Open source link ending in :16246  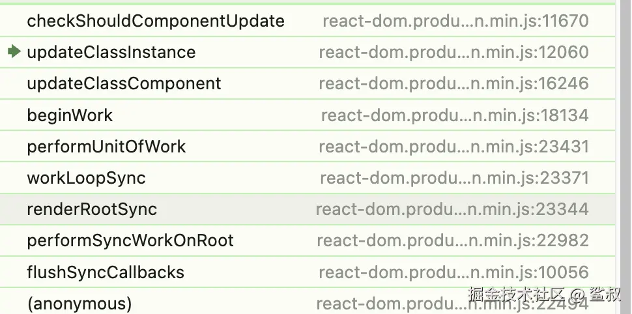(453, 83)
